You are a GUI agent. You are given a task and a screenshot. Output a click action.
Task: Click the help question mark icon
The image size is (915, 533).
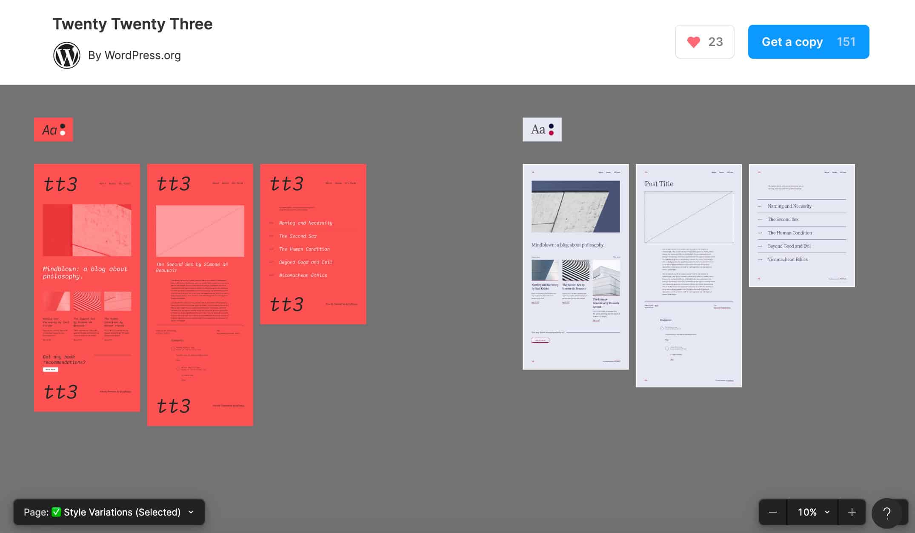[x=887, y=512]
